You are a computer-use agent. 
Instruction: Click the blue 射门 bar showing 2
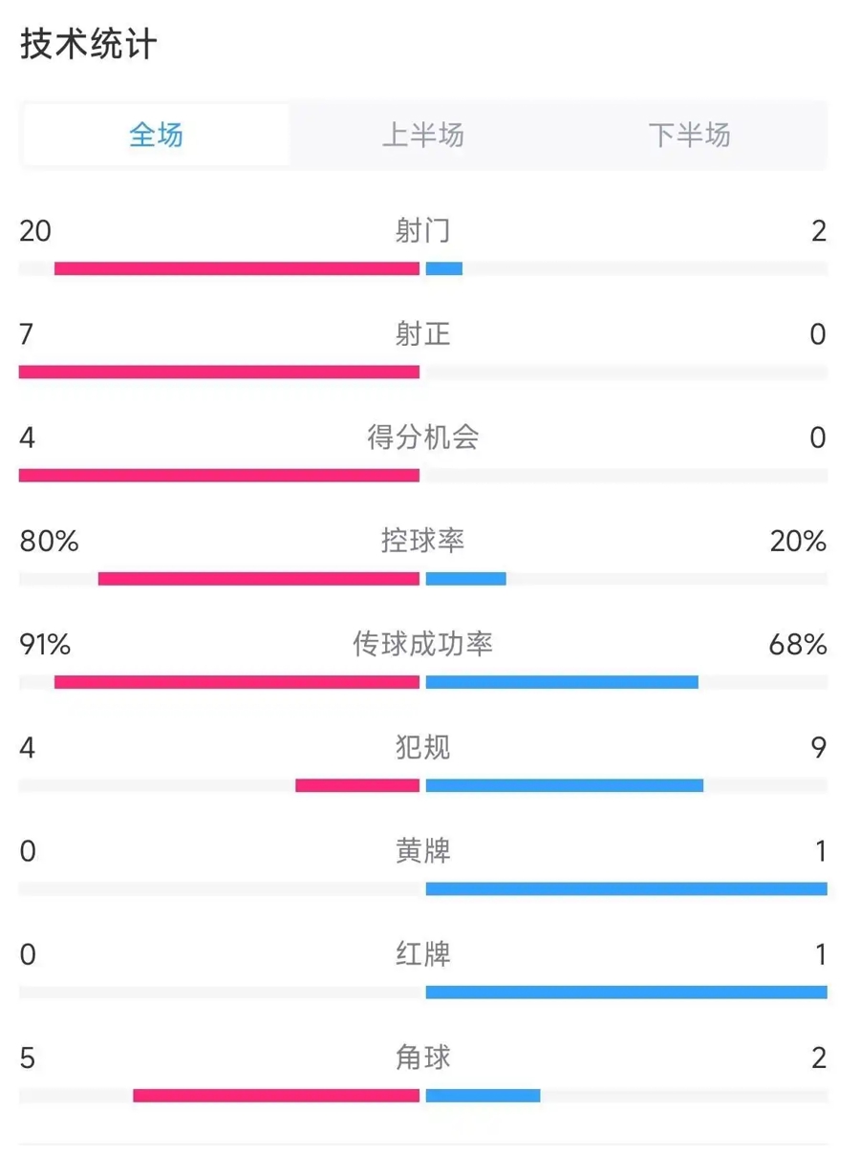click(x=444, y=268)
